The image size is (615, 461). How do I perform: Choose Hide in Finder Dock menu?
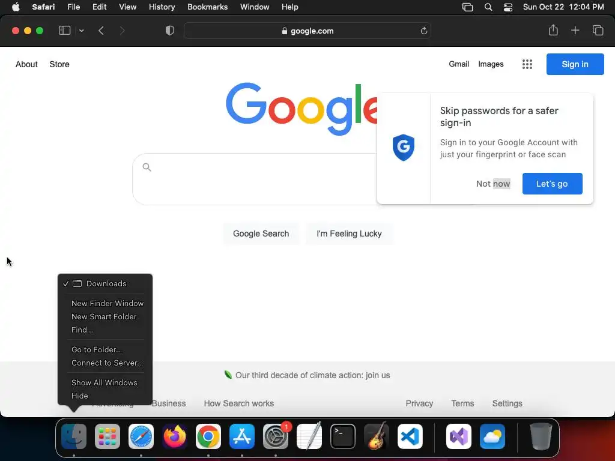(105, 396)
